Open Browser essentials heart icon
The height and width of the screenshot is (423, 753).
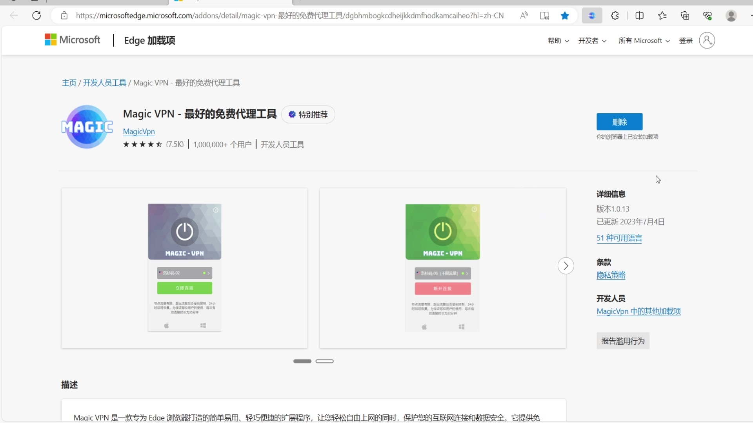click(708, 16)
